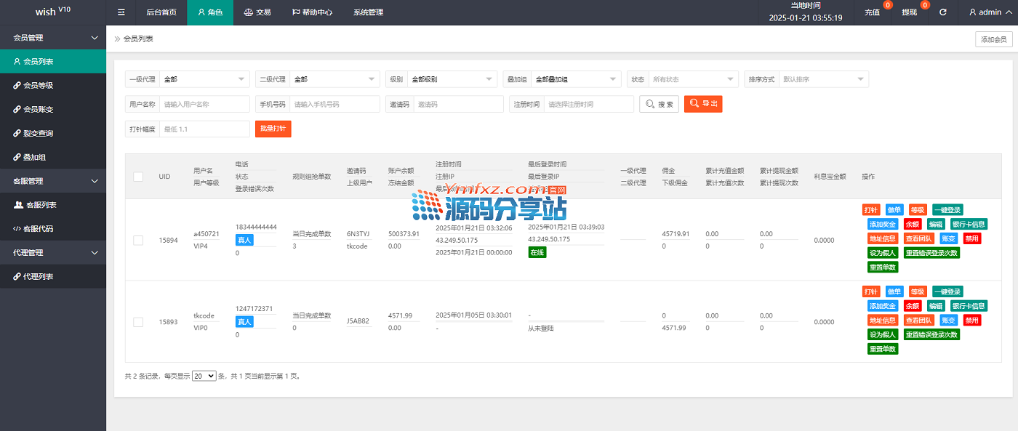Check the row checkbox for UID 15893
The width and height of the screenshot is (1018, 431).
click(x=138, y=321)
